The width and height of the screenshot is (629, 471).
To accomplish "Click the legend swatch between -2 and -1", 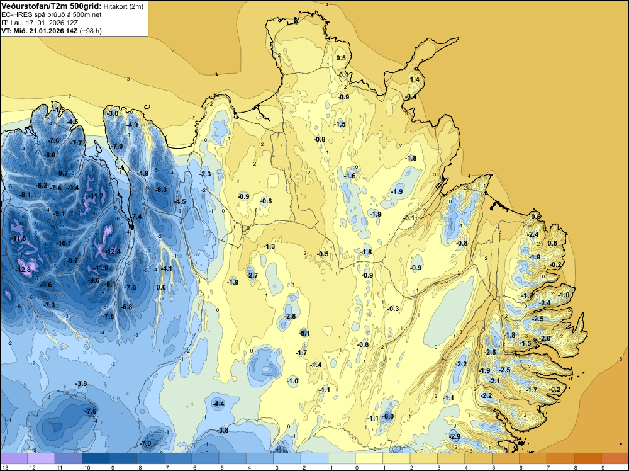I will coord(314,458).
